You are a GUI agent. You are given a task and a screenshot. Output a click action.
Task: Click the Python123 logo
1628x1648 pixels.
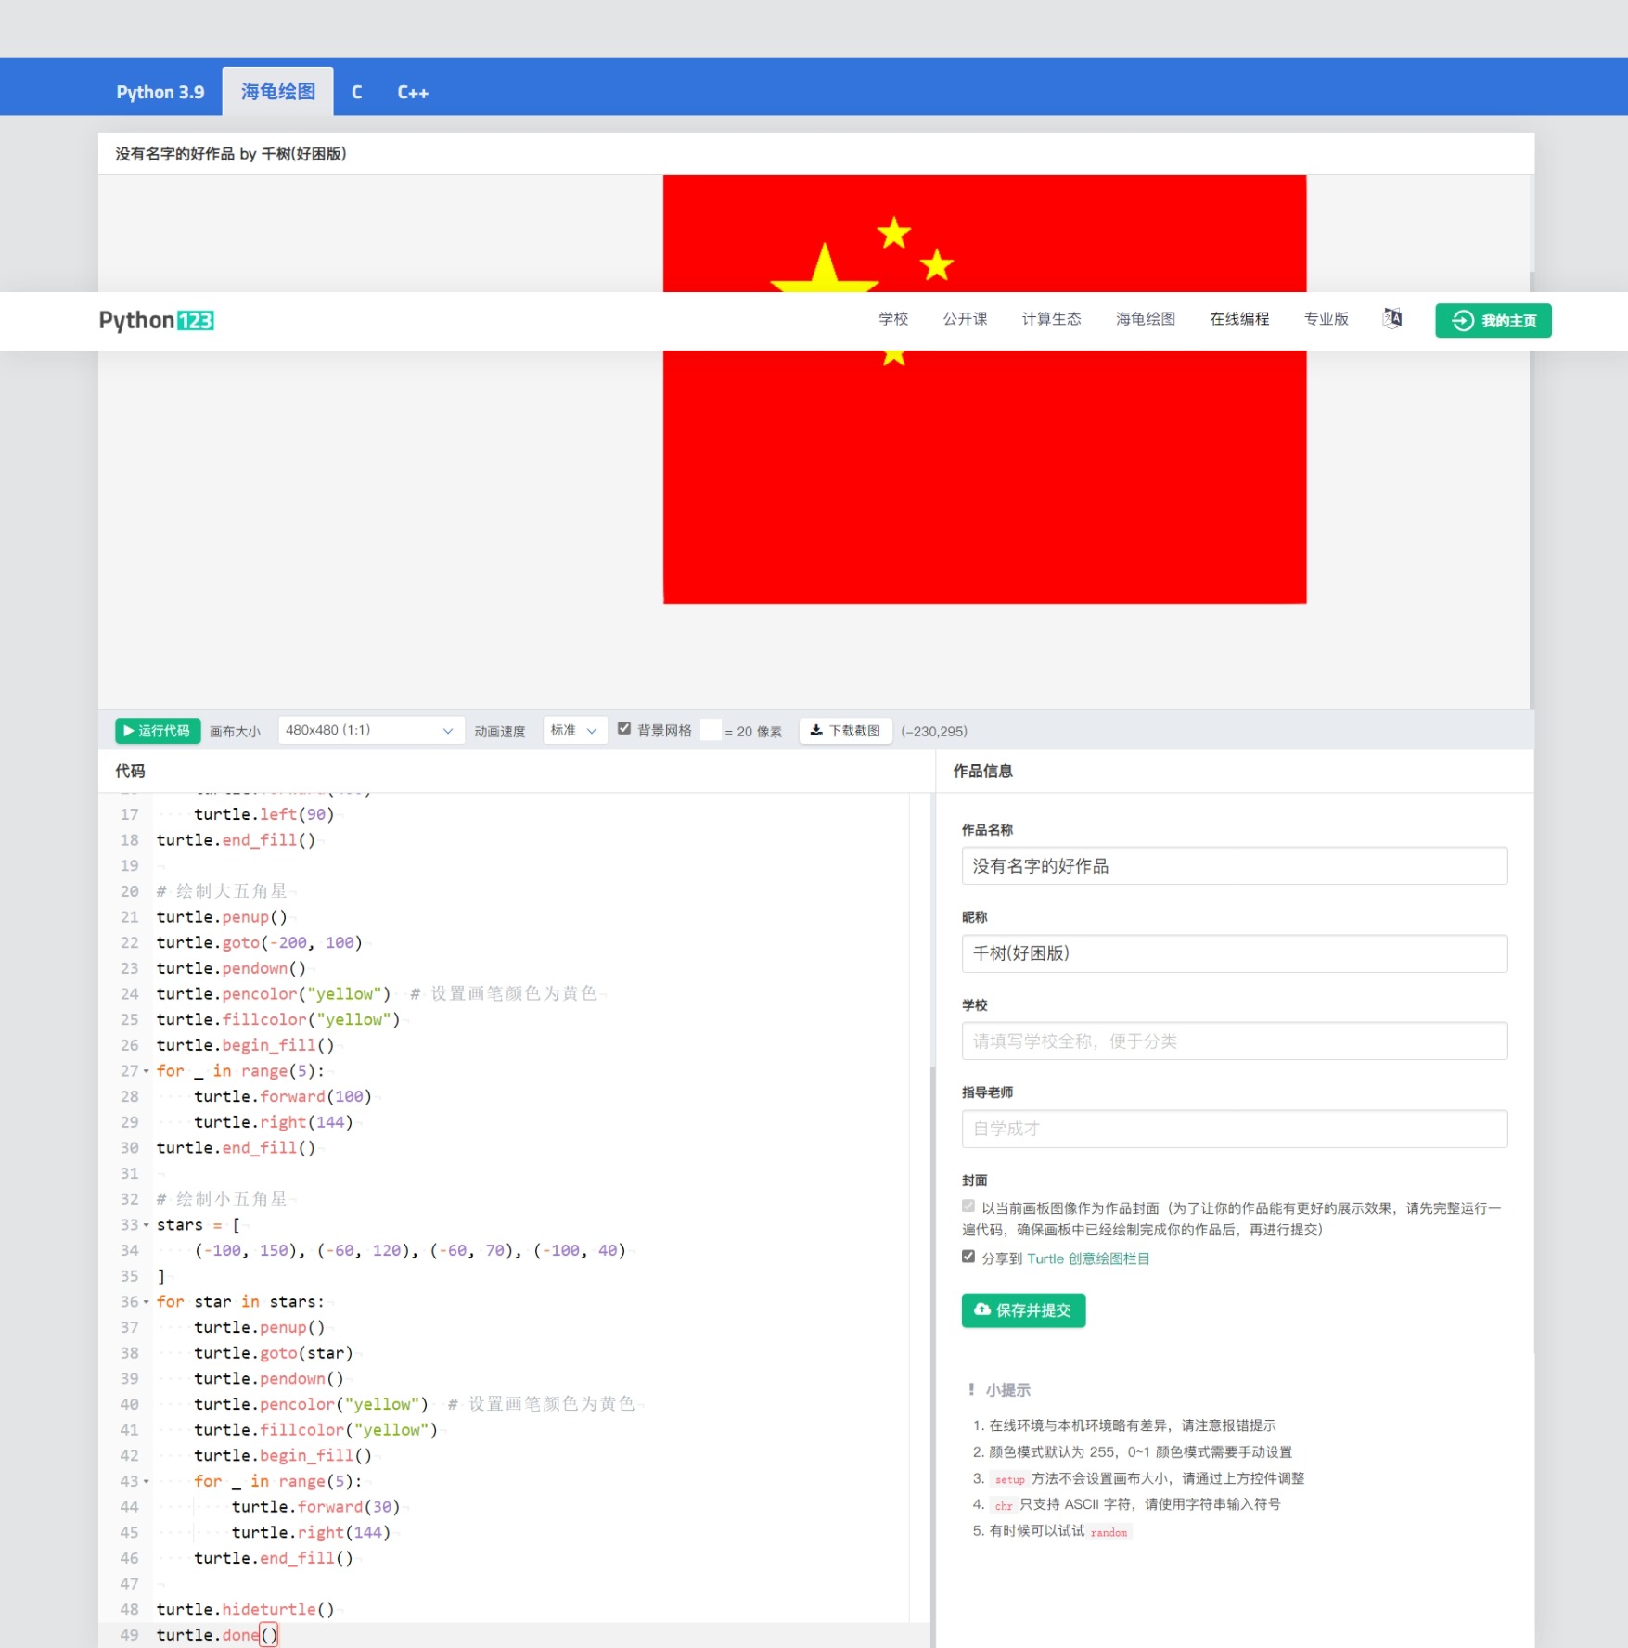click(157, 320)
